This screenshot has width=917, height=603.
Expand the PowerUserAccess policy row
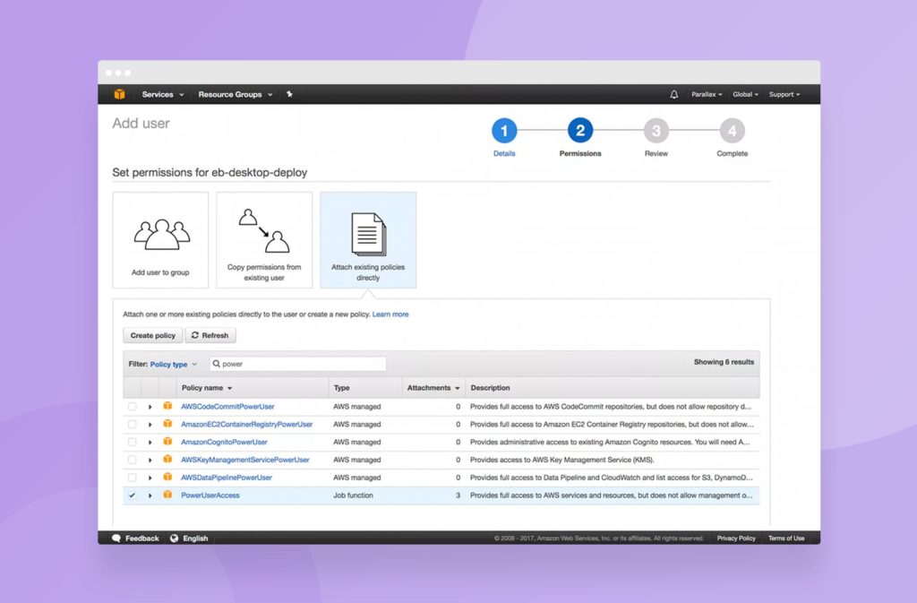coord(150,495)
